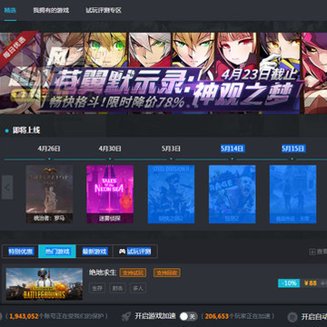Click the -10% discount badge
This screenshot has width=327, height=327.
(x=289, y=283)
